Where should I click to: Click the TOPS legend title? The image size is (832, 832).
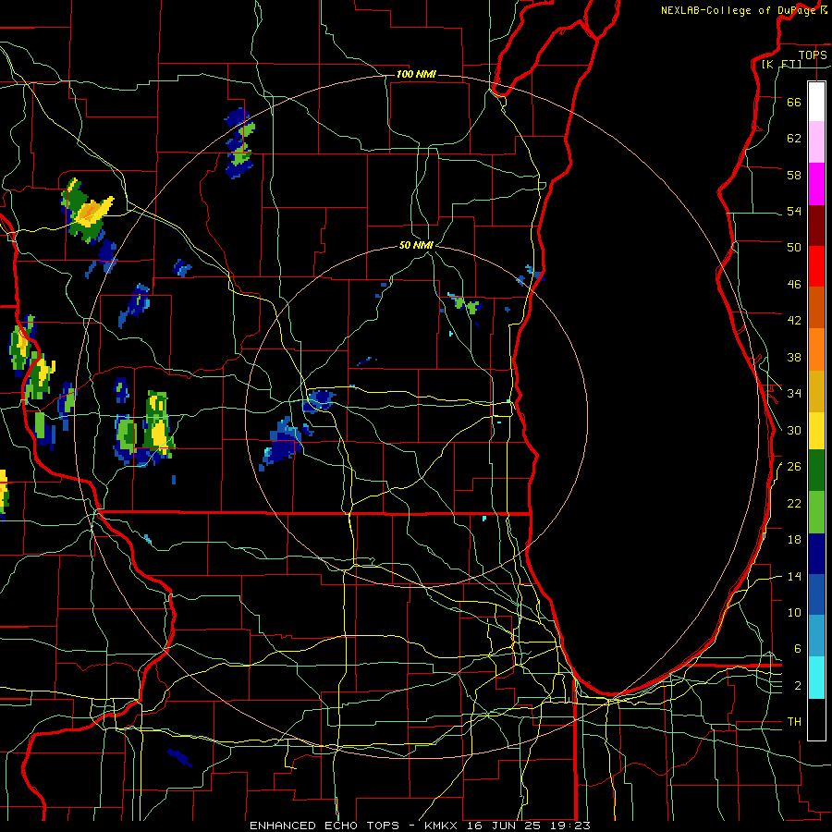coord(813,55)
